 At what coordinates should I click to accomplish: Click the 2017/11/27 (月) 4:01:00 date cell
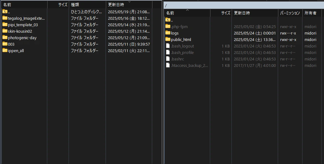255,65
